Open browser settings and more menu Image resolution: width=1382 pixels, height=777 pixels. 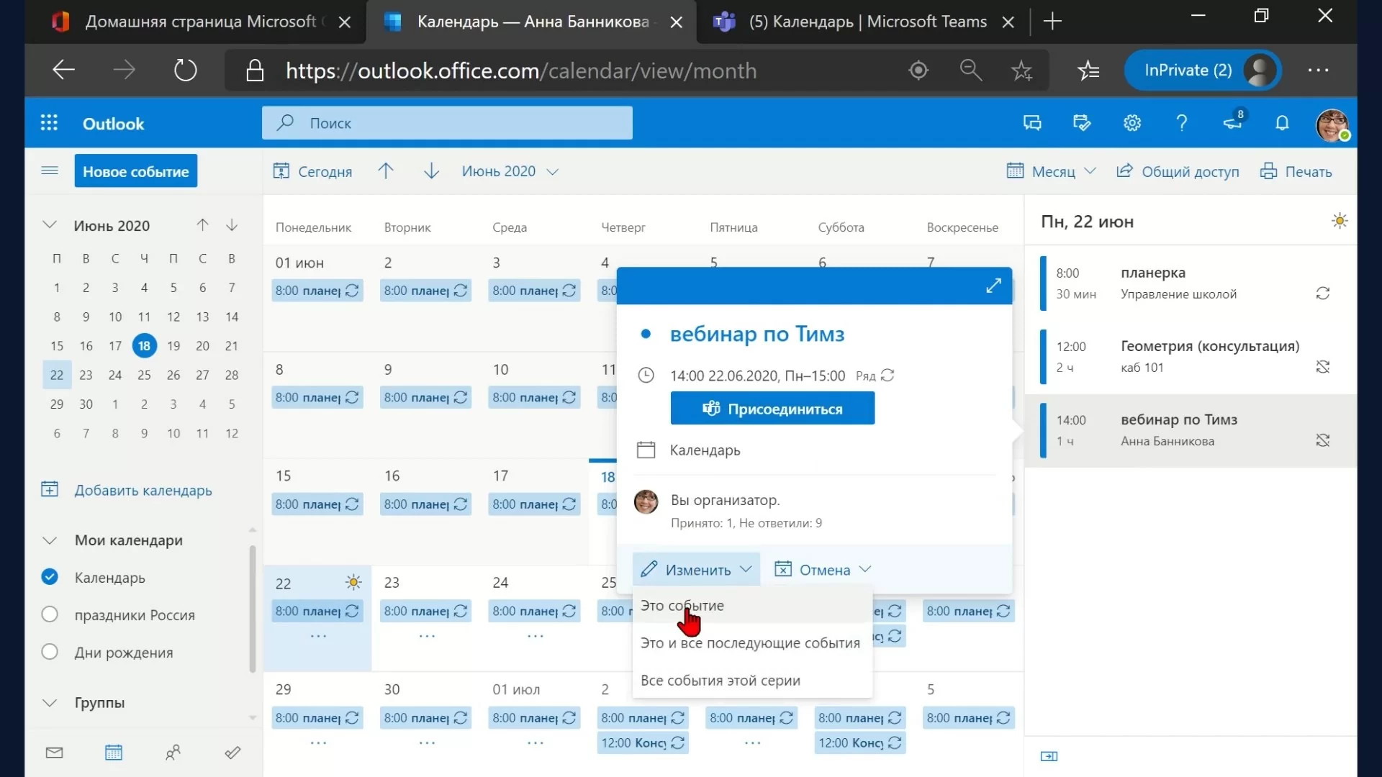tap(1318, 71)
